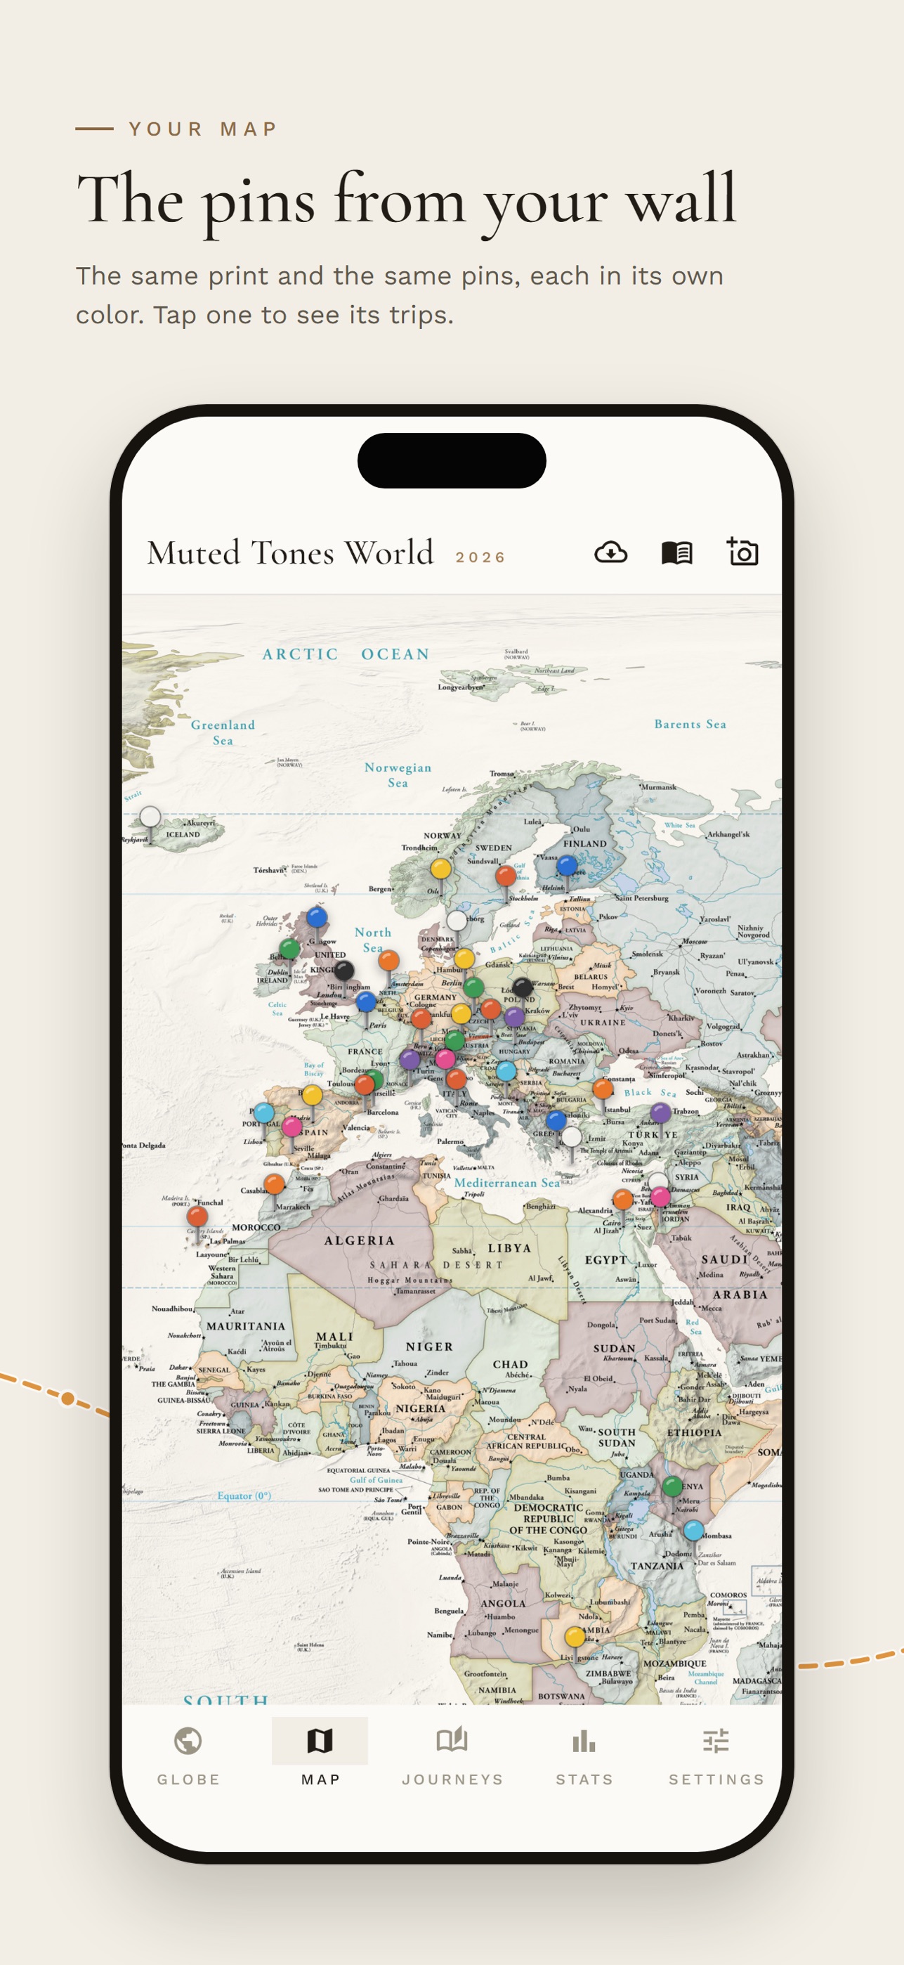Click the Muted Tones World title
The width and height of the screenshot is (904, 1965).
tap(290, 552)
